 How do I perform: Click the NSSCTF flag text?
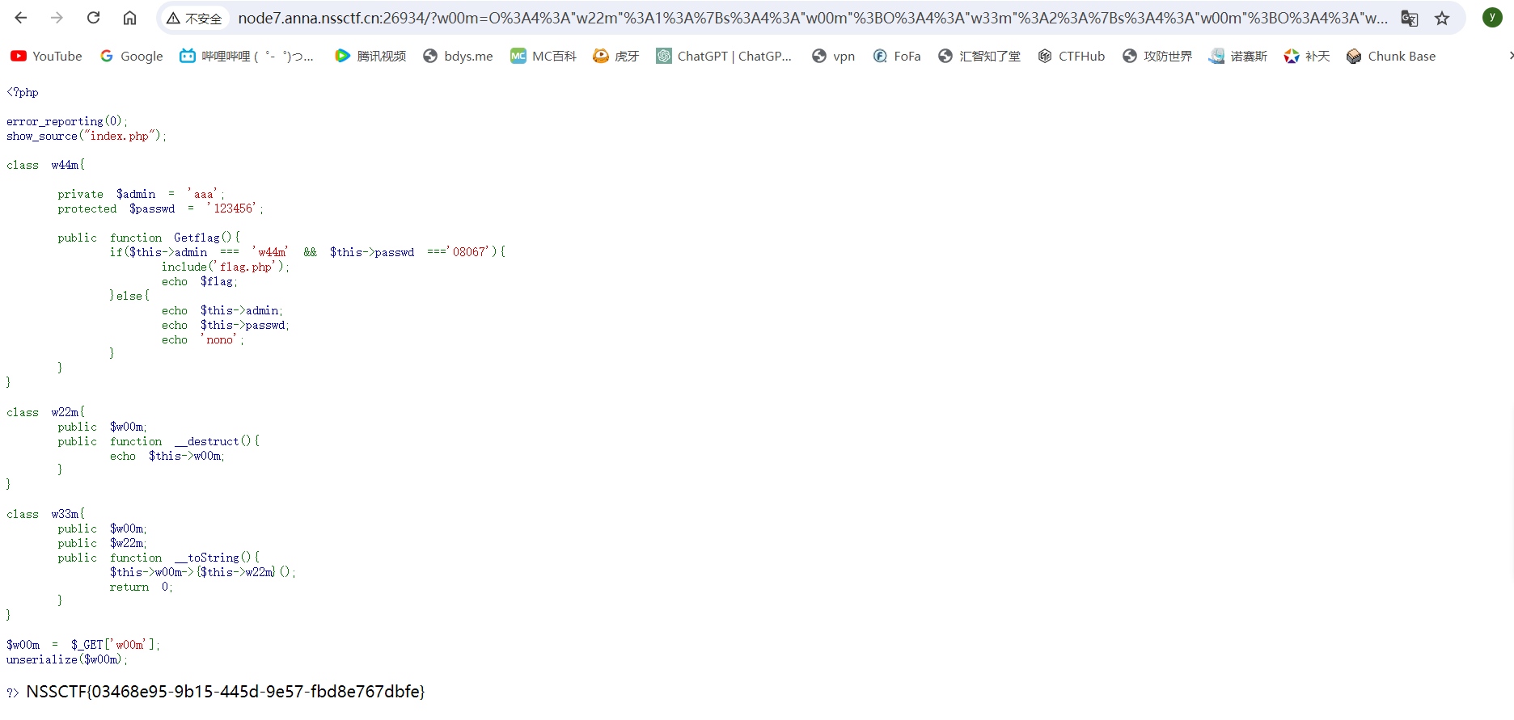click(x=226, y=692)
